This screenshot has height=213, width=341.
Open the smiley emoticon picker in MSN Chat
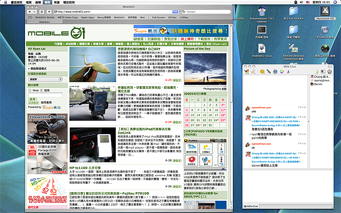pos(262,71)
